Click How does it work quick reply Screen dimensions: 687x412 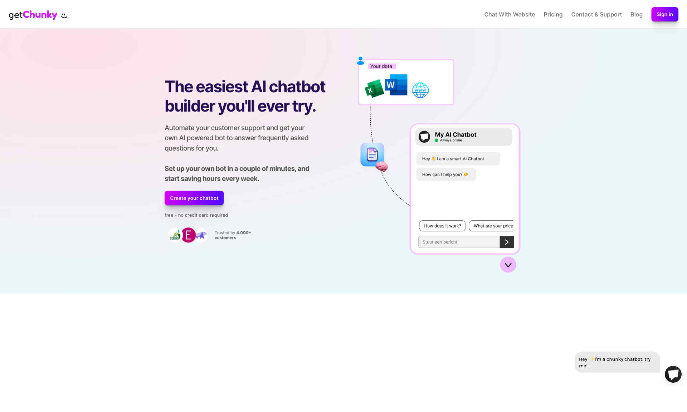(442, 226)
